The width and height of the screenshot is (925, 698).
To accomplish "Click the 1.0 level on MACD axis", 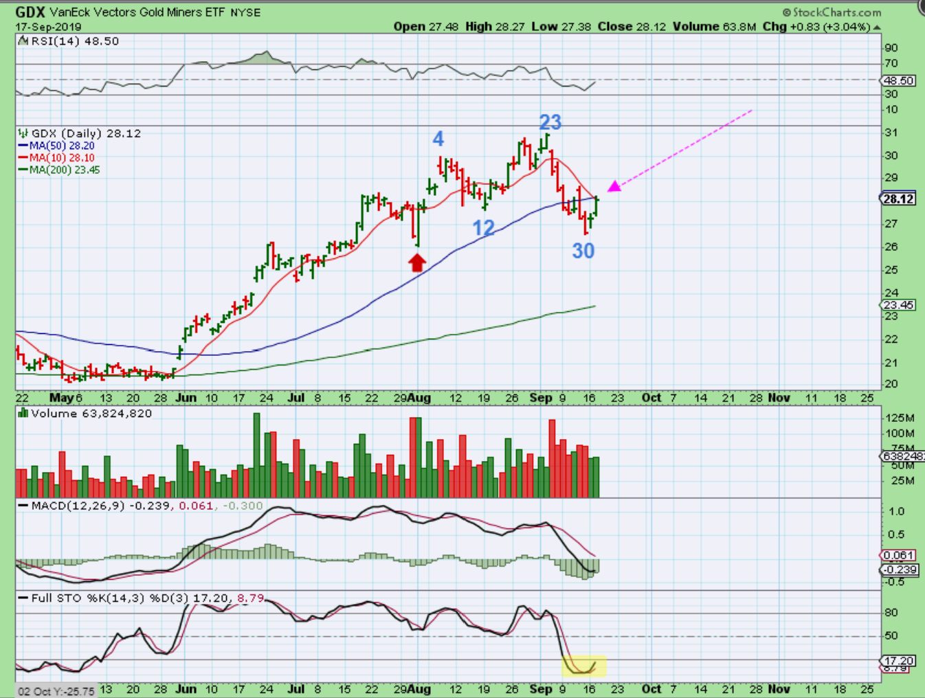I will 896,511.
